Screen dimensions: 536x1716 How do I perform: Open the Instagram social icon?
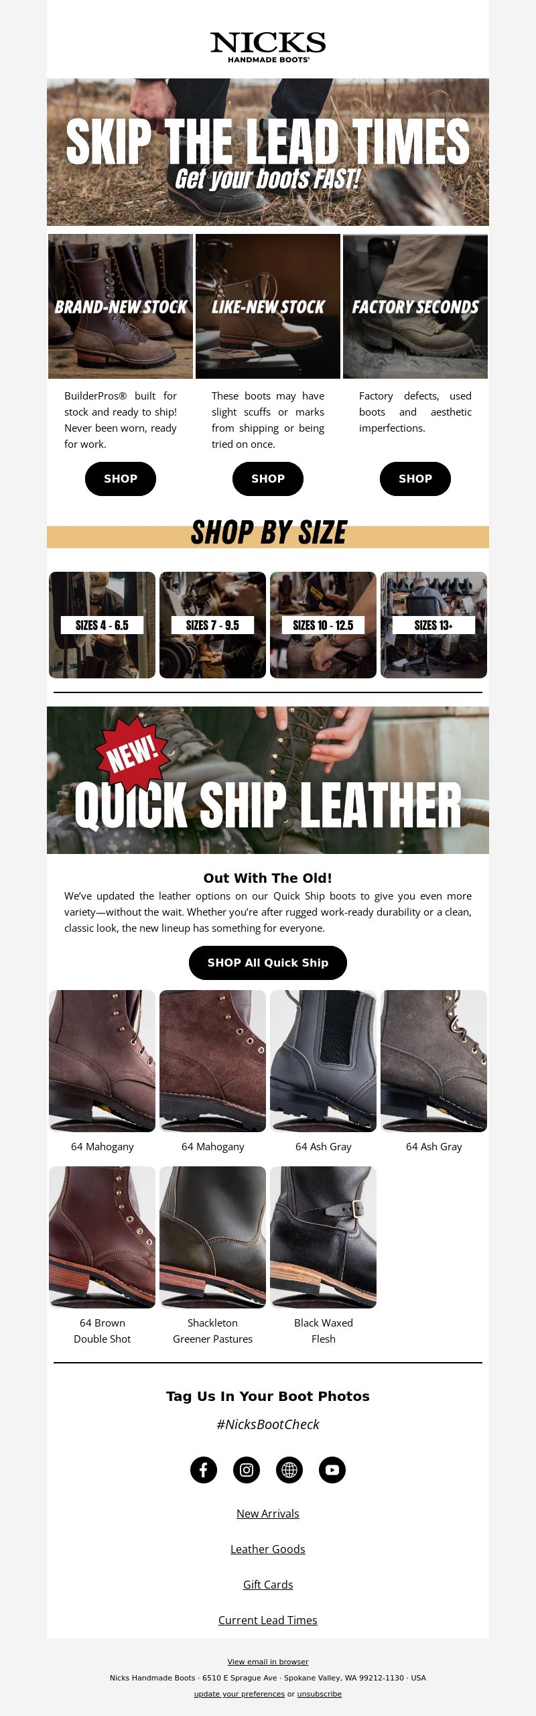247,1470
